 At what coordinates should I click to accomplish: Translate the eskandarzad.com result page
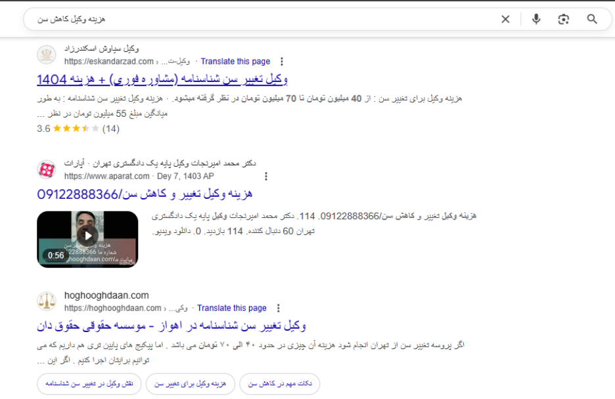tap(235, 62)
